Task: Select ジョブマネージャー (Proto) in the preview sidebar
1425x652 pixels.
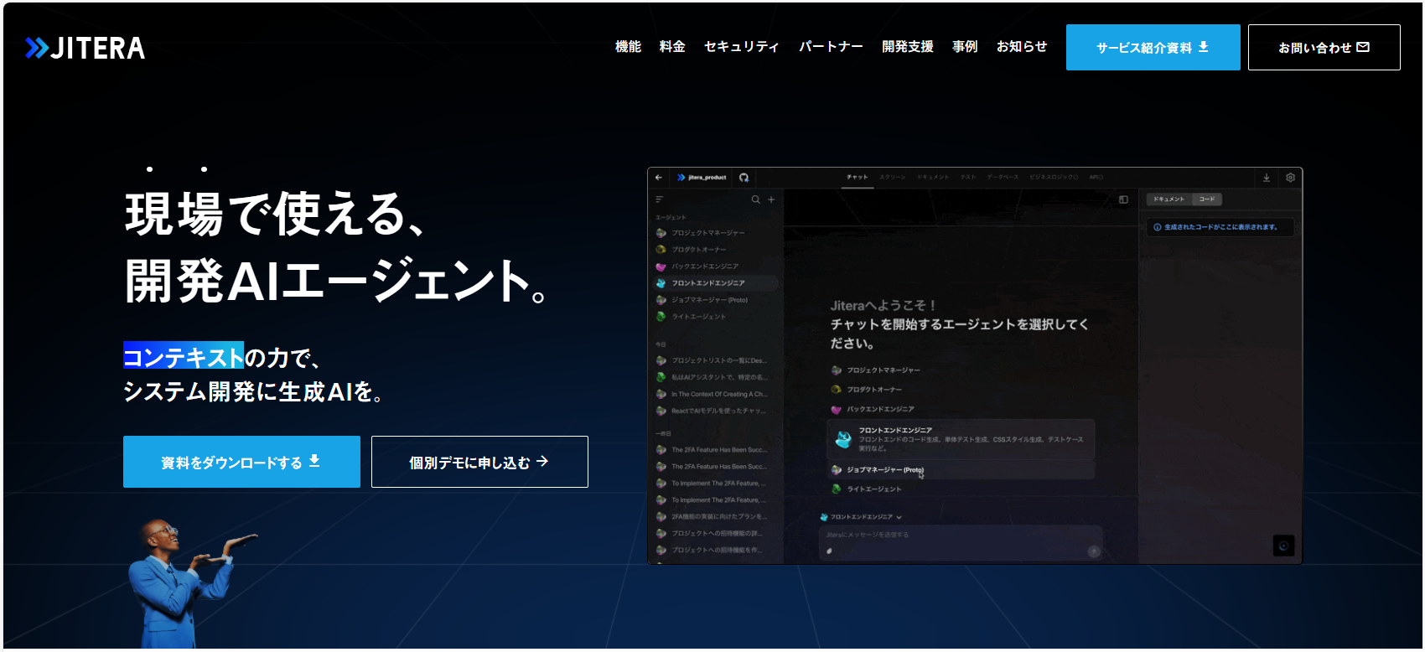Action: (715, 300)
